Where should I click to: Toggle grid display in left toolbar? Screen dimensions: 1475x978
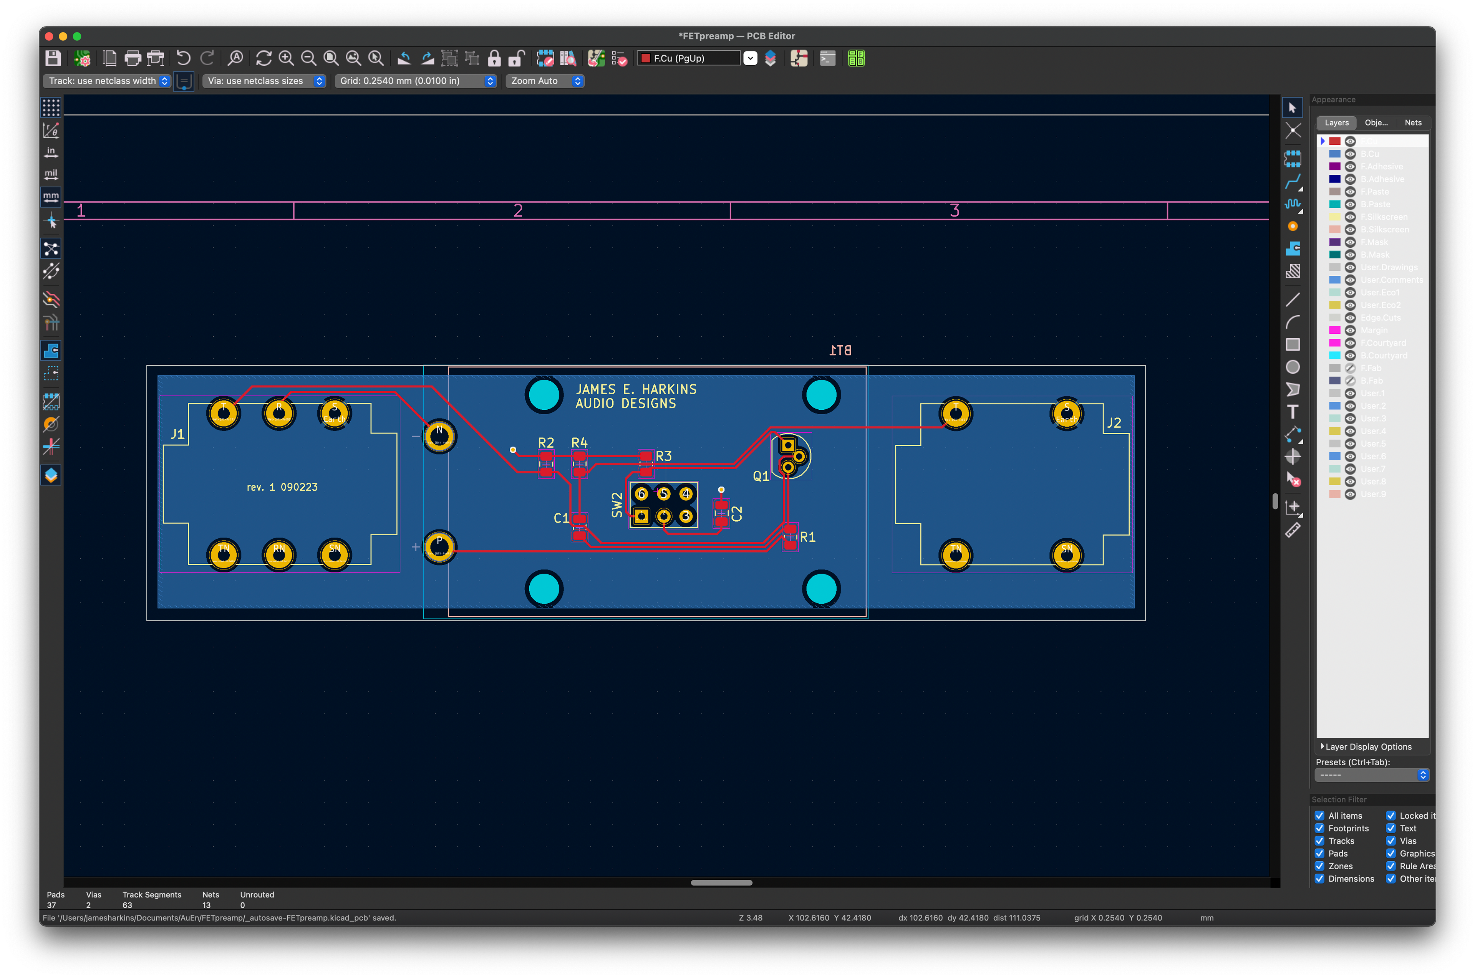51,107
